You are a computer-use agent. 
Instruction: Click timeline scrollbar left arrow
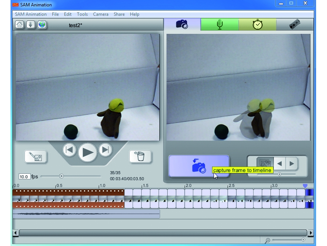click(x=15, y=233)
